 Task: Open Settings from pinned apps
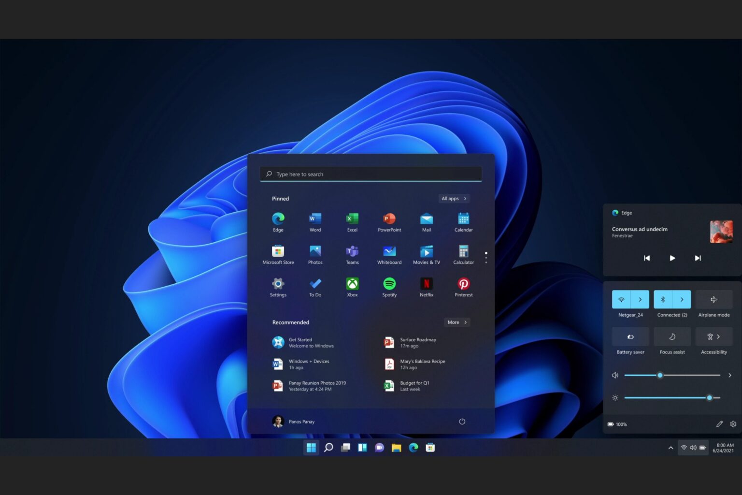pyautogui.click(x=278, y=287)
